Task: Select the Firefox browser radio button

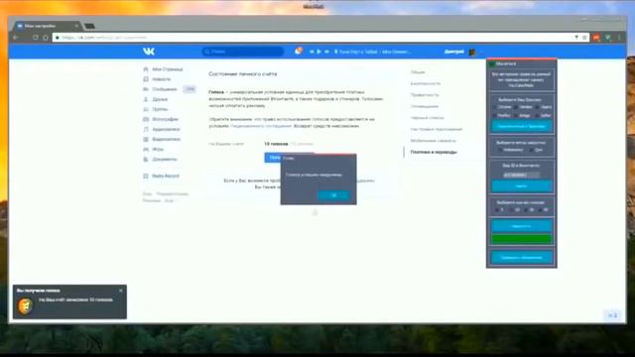Action: click(494, 116)
